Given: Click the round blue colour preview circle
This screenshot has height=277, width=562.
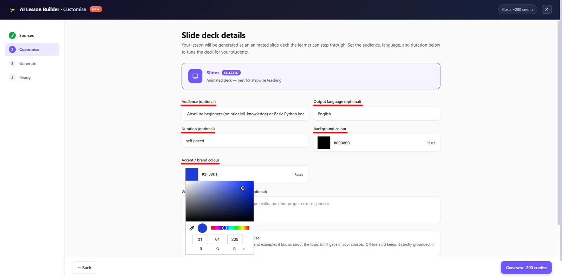Looking at the screenshot, I should click(x=202, y=228).
